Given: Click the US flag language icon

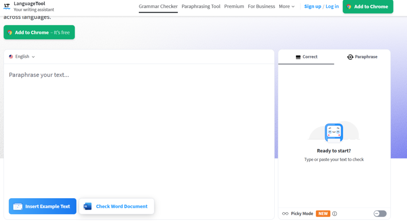Looking at the screenshot, I should click(x=11, y=57).
